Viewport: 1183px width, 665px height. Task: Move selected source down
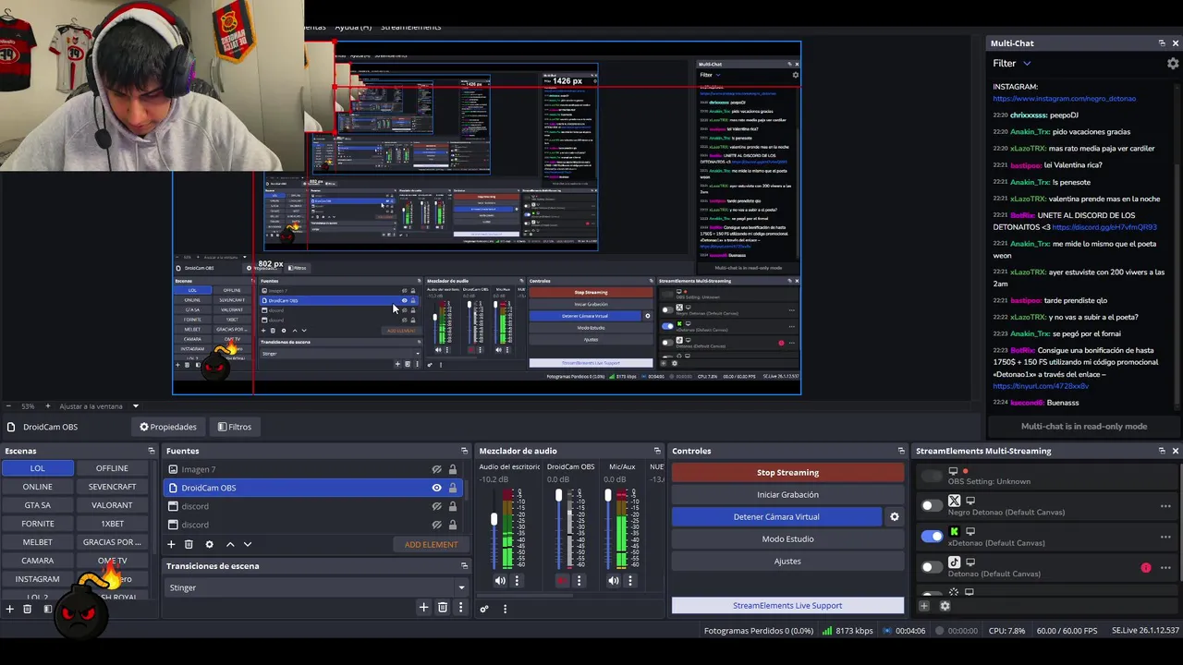[247, 545]
